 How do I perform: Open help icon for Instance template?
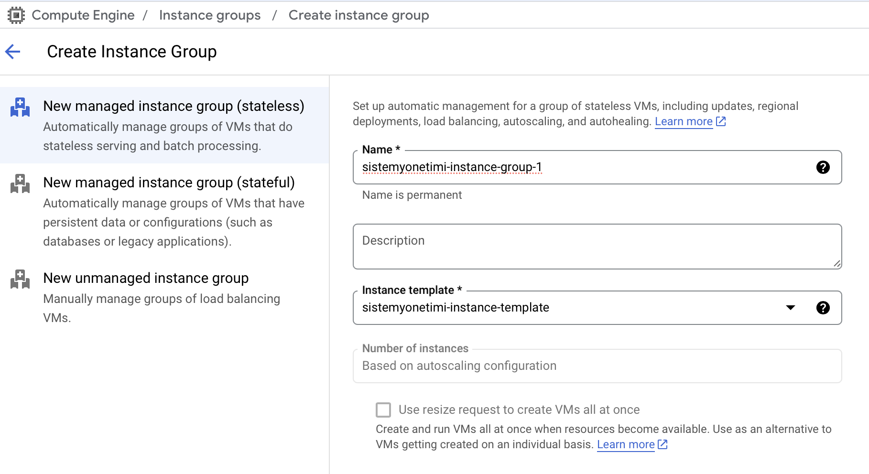(x=823, y=308)
